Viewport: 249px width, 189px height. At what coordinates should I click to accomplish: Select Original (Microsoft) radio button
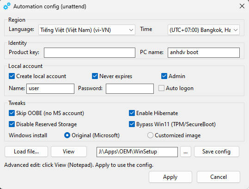point(67,135)
